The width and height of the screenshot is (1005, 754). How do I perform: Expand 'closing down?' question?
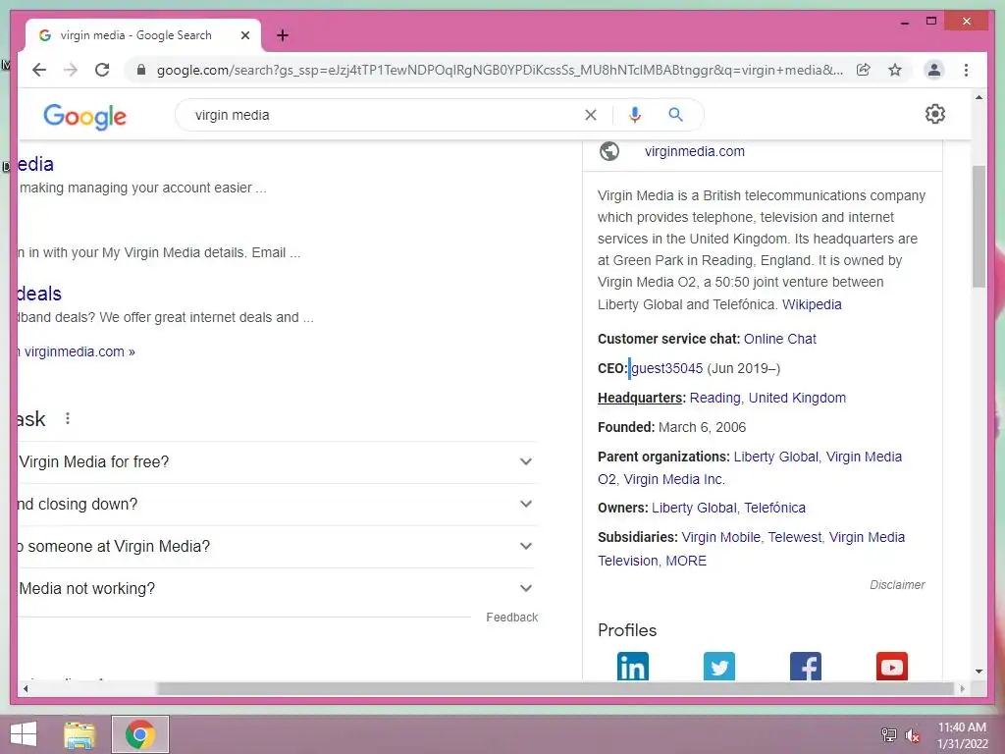coord(278,504)
